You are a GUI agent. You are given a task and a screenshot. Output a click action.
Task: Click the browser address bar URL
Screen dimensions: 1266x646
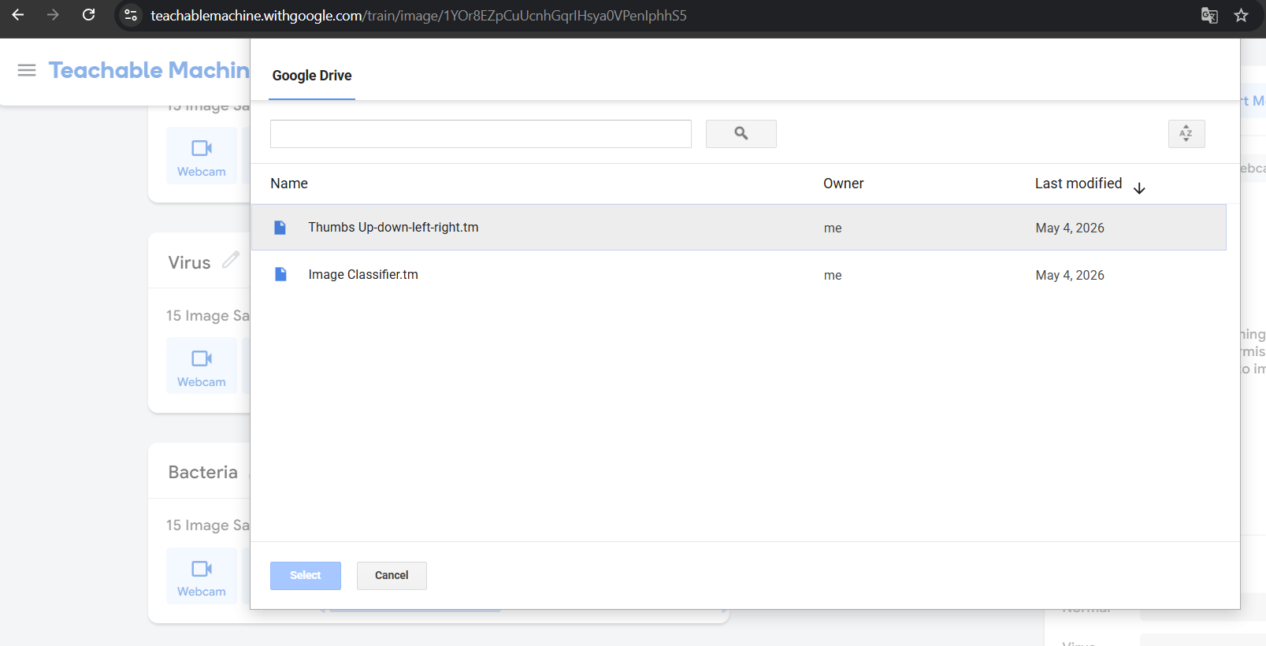point(418,16)
